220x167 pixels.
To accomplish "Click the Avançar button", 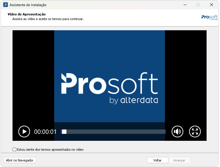I will pyautogui.click(x=179, y=160).
